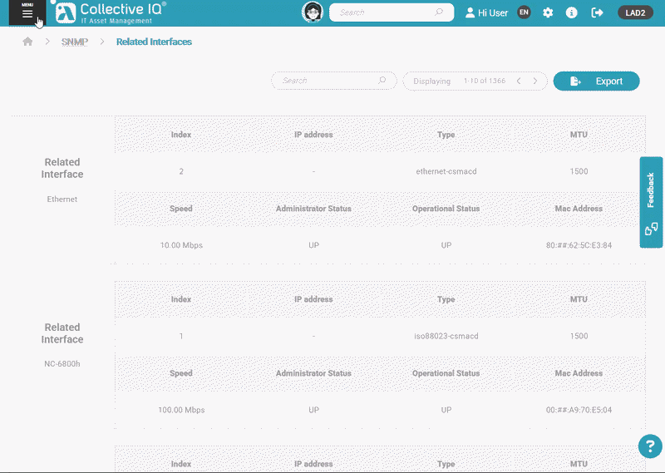Open the Feedback side tab
This screenshot has height=473, width=665.
click(651, 202)
